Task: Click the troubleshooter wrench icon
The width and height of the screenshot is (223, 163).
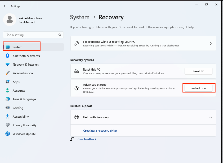Action: pyautogui.click(x=77, y=43)
